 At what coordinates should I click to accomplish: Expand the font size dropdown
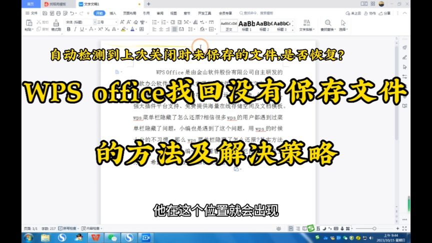116,22
